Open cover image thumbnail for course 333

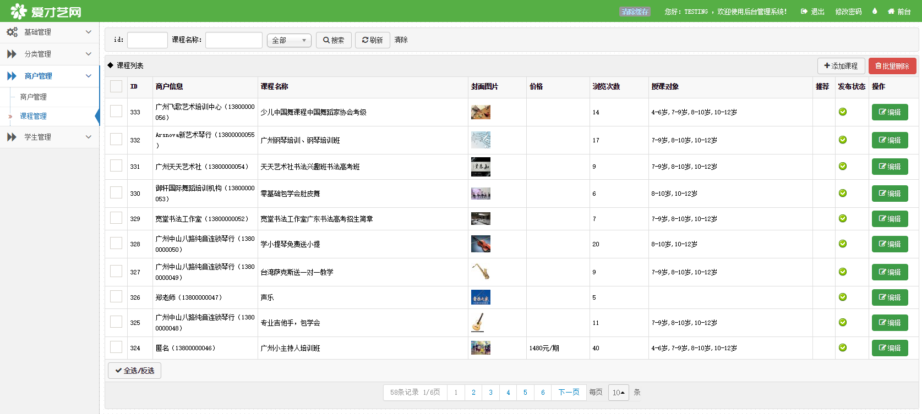[481, 112]
